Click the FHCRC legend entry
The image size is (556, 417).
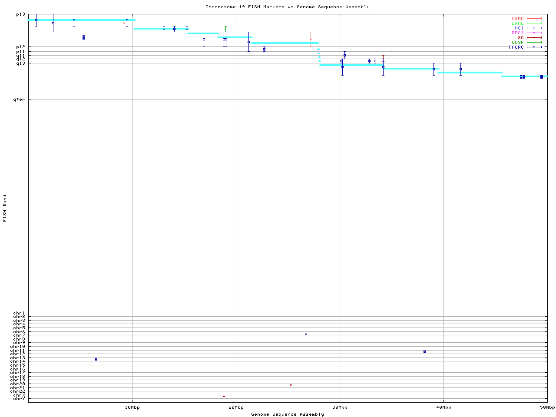click(516, 47)
